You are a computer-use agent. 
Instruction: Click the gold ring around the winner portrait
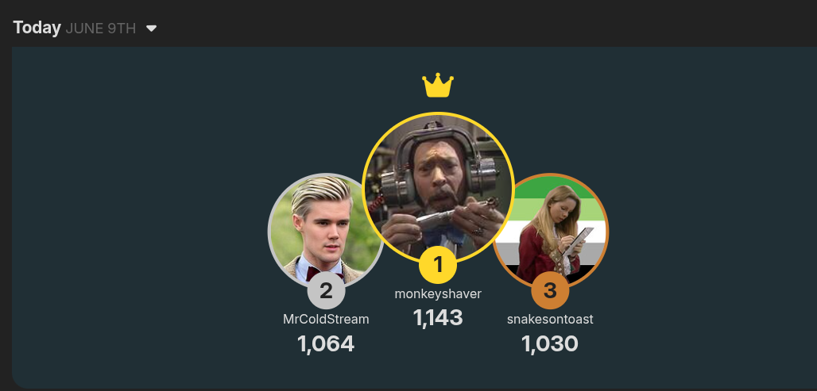pos(438,113)
